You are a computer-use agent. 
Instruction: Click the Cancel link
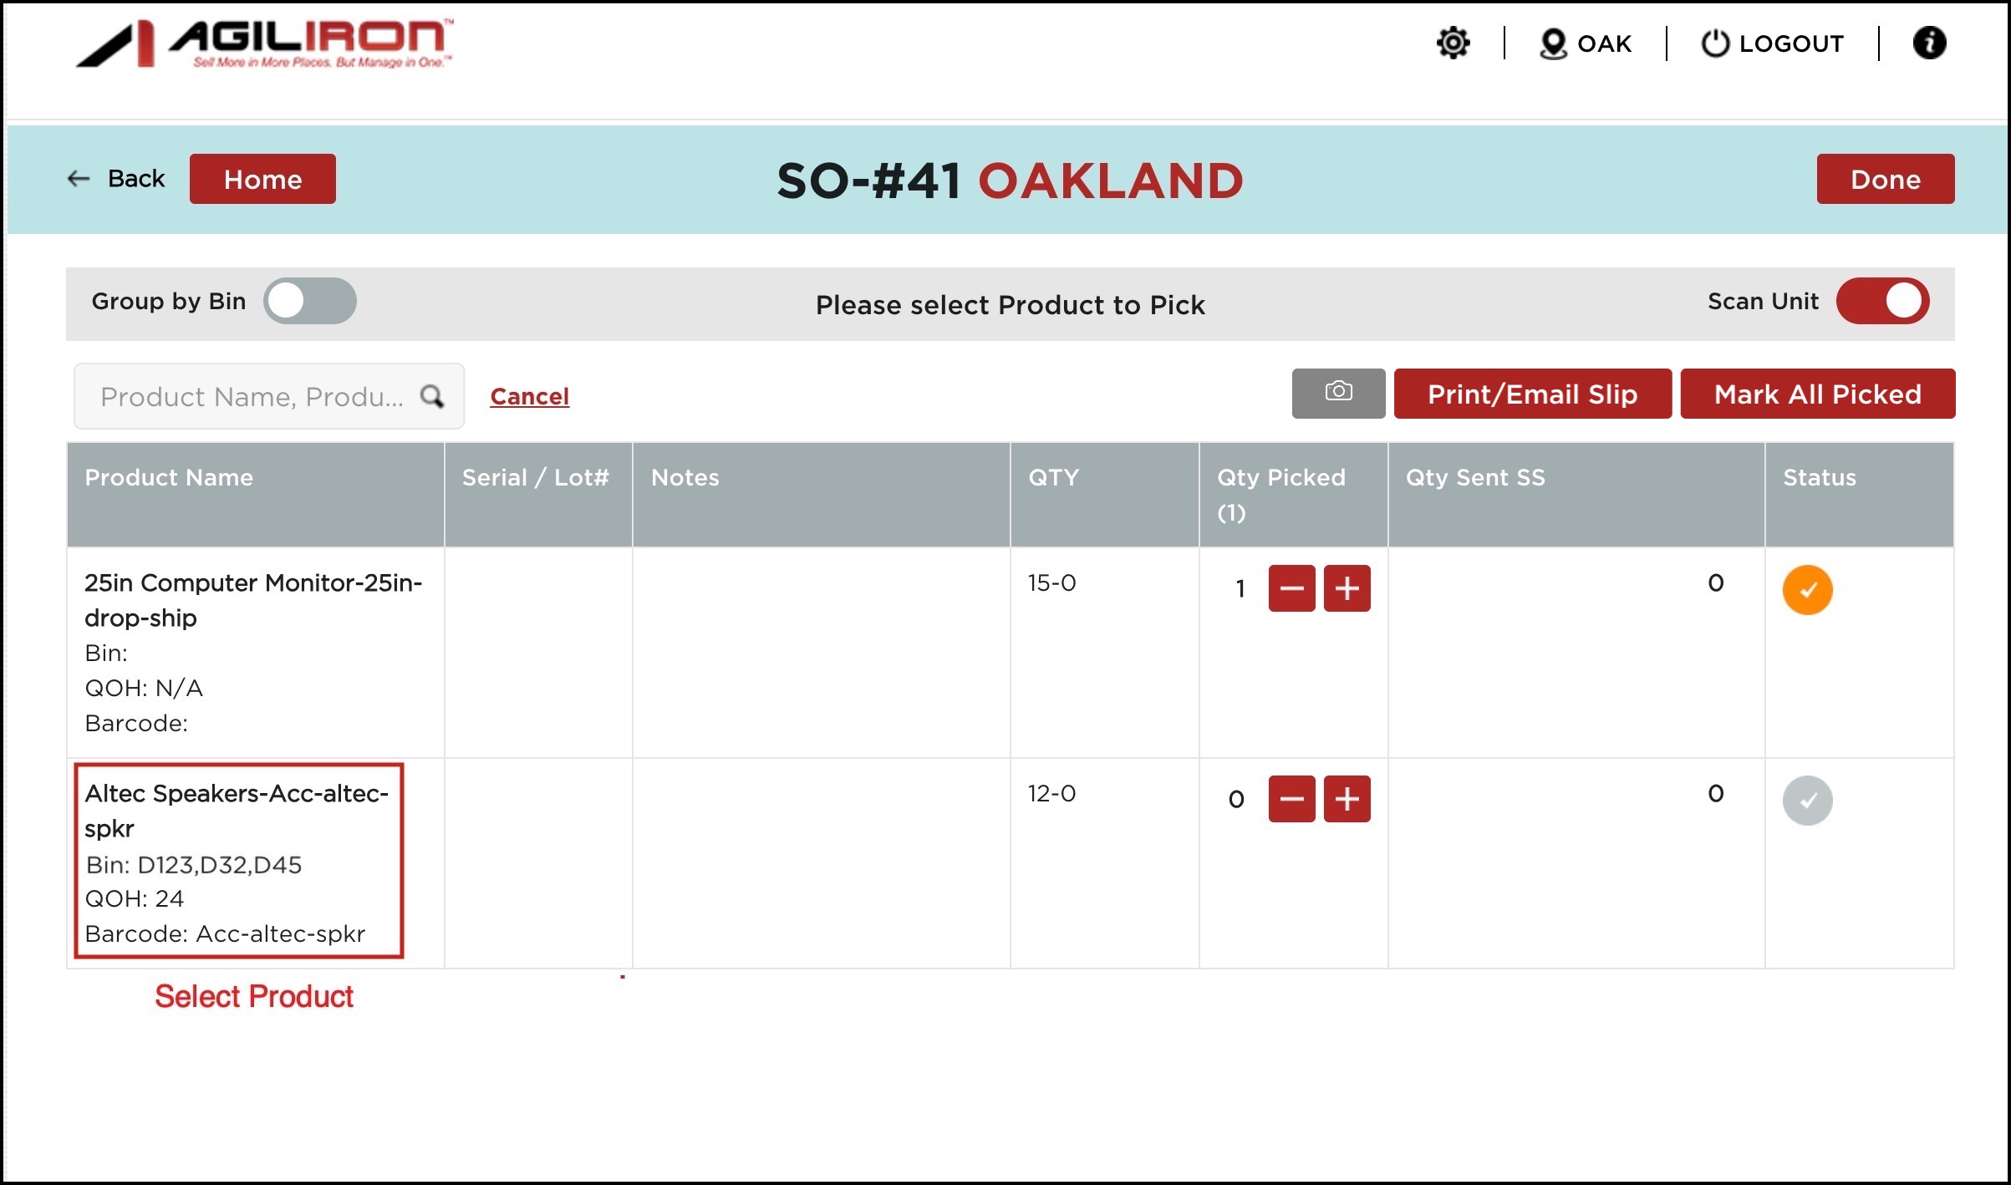pos(529,396)
